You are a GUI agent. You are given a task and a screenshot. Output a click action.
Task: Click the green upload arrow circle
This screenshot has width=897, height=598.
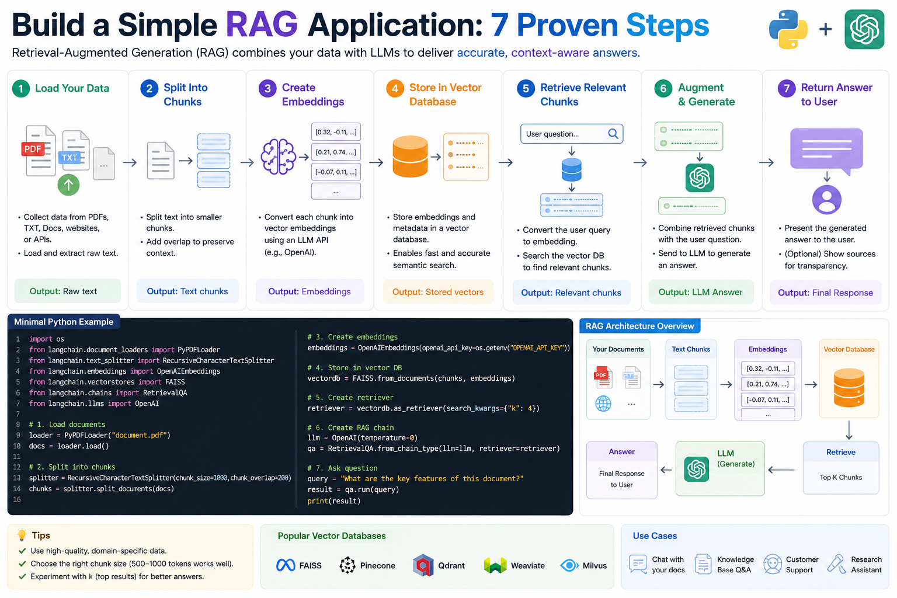point(68,185)
